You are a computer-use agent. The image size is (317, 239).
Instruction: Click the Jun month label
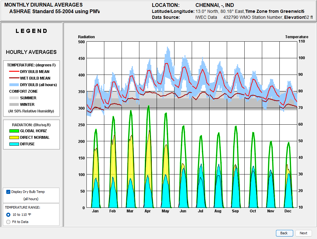[183, 211]
